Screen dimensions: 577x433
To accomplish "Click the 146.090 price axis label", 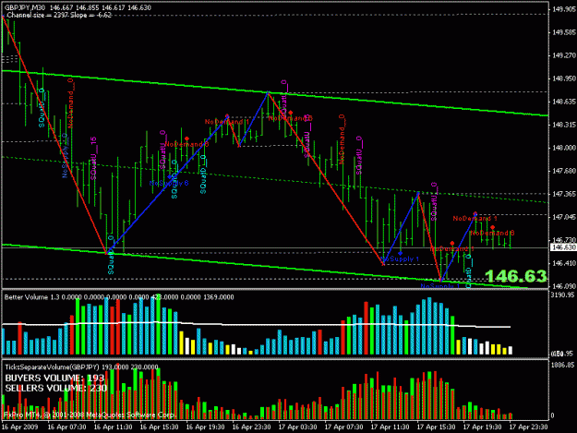I will 563,286.
